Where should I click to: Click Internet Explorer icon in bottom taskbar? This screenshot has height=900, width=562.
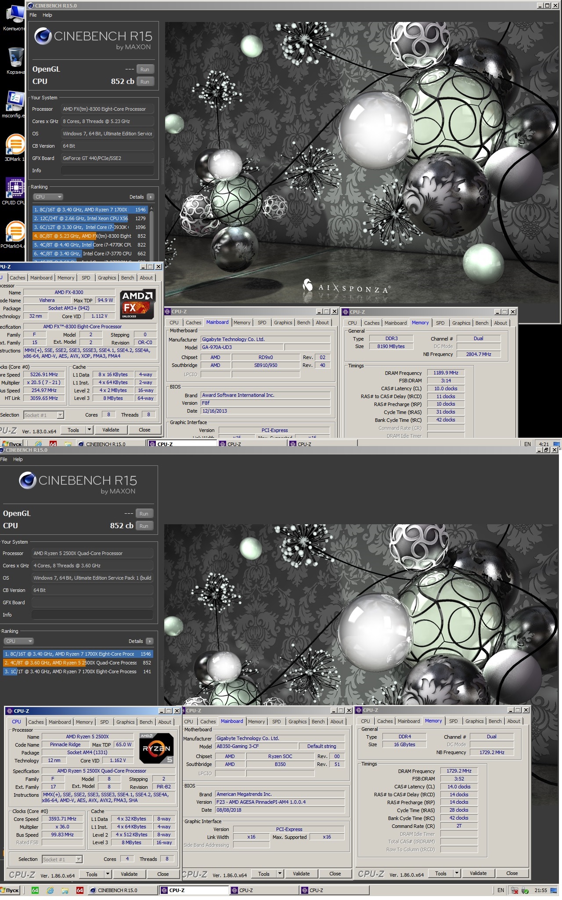click(50, 890)
